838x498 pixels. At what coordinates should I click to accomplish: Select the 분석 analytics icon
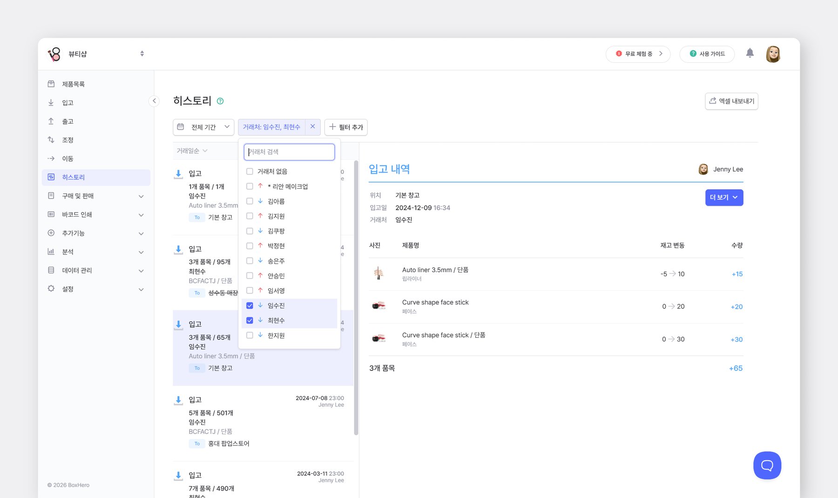pyautogui.click(x=51, y=252)
